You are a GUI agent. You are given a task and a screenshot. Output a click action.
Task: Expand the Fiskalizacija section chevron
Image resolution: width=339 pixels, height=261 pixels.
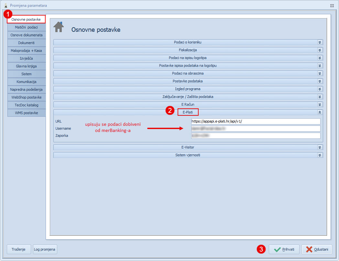pyautogui.click(x=320, y=50)
